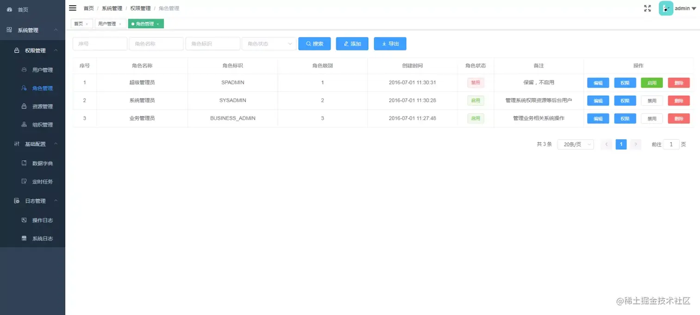Click the 搜索 search button

click(315, 44)
